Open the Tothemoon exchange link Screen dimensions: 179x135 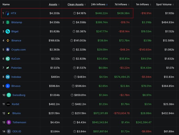click(19, 122)
